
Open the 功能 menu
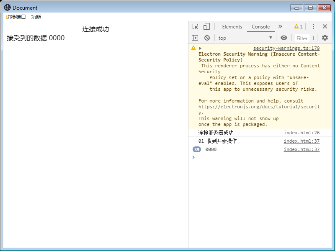36,17
